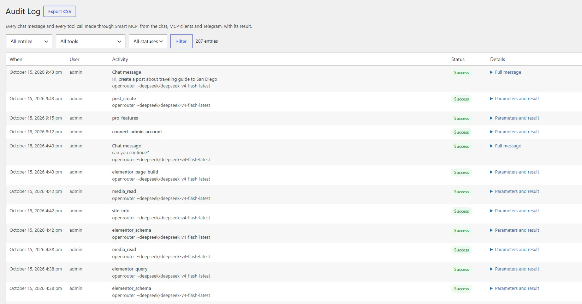Expand Parameters and result for elementor_query

pos(515,269)
